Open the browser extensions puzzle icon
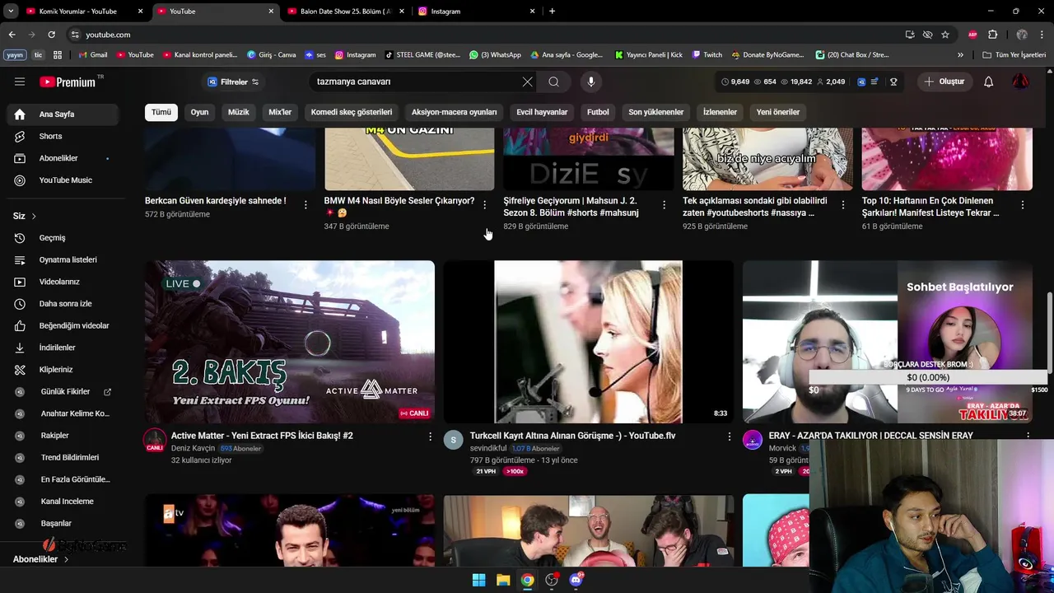Image resolution: width=1054 pixels, height=593 pixels. pos(992,35)
